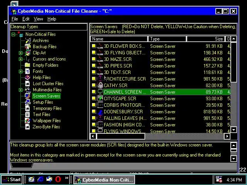247x185 pixels.
Task: Click the description pane scroll up arrow
Action: (233, 146)
